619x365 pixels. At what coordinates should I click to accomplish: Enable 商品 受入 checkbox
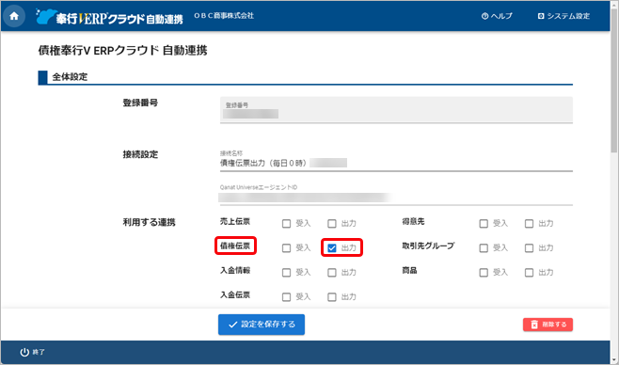pyautogui.click(x=484, y=273)
